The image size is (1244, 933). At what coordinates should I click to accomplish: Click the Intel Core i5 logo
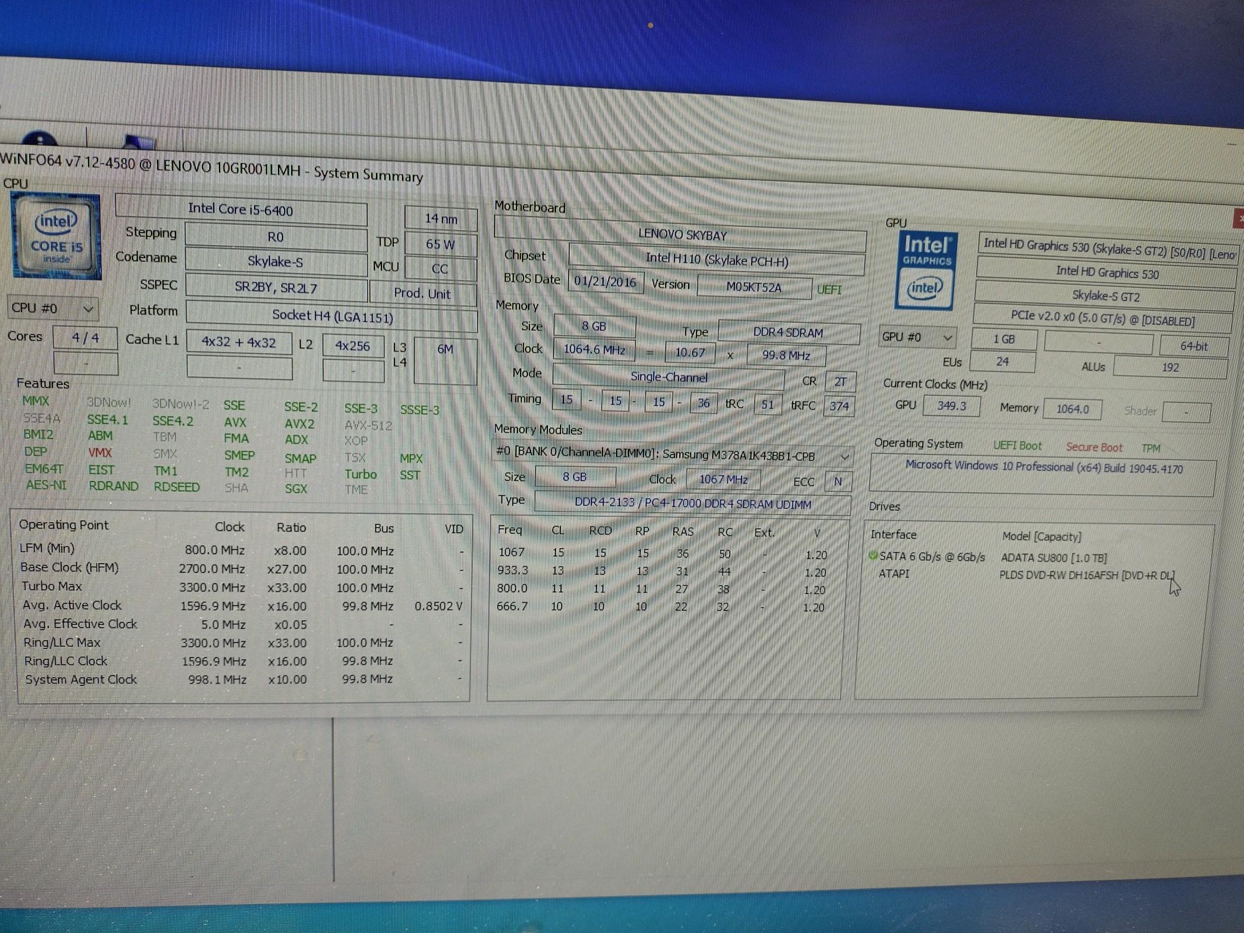point(55,237)
